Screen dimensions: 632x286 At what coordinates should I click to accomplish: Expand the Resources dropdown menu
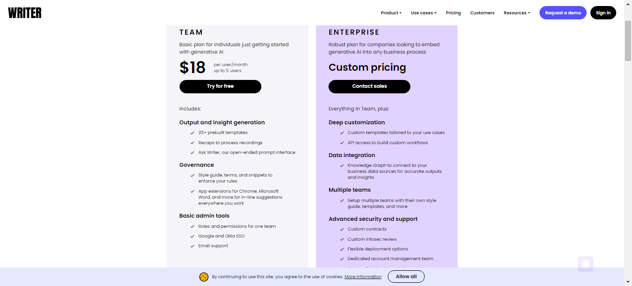(517, 13)
